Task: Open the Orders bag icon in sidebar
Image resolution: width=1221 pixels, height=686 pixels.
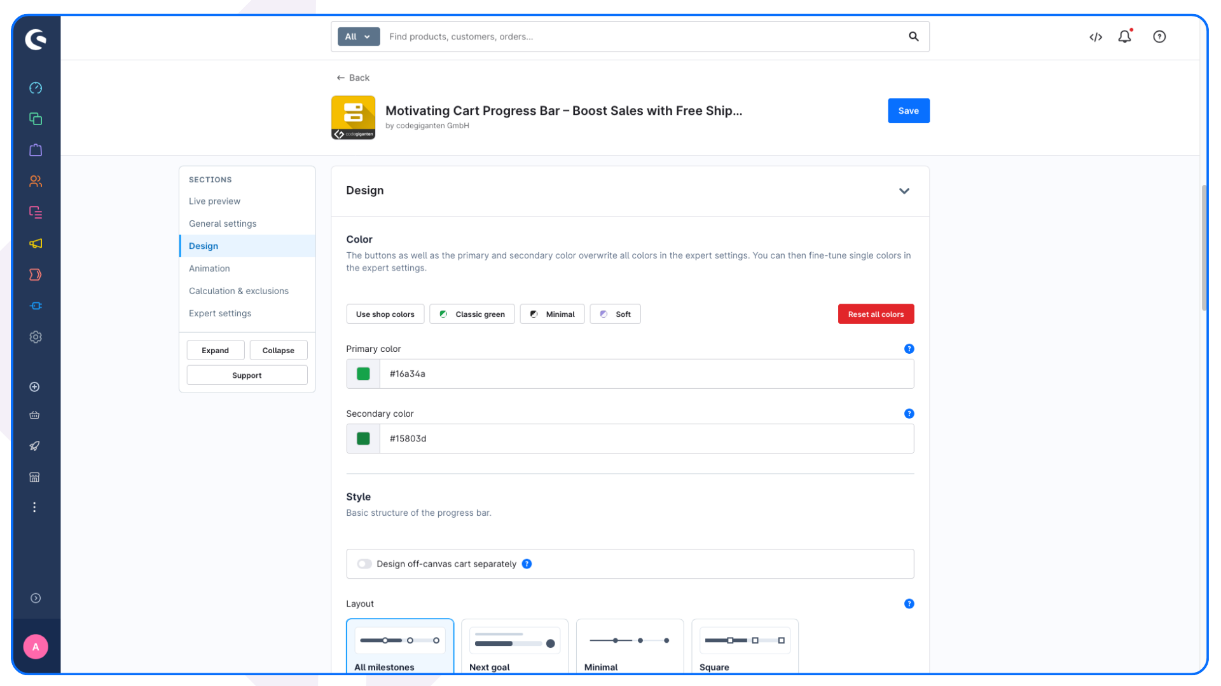Action: (36, 150)
